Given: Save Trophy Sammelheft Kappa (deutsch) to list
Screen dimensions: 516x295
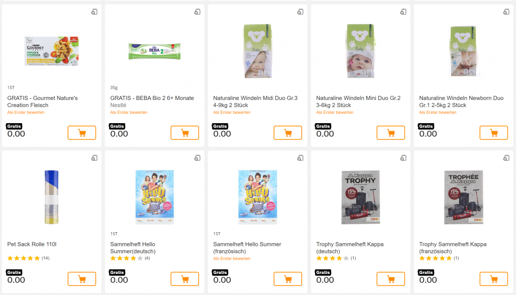Looking at the screenshot, I should point(403,158).
